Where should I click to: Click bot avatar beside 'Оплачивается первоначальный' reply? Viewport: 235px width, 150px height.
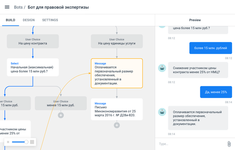[x=162, y=112]
